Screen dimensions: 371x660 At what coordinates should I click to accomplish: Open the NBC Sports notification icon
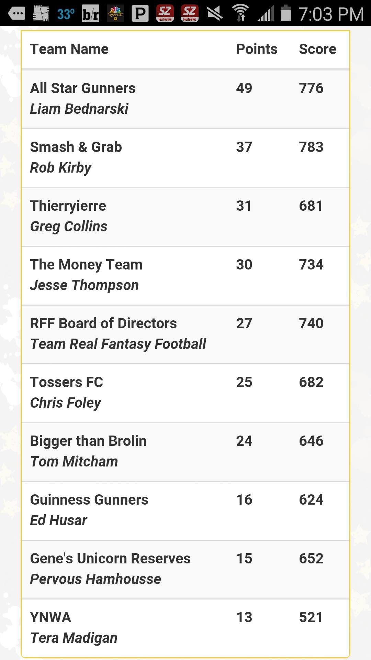click(115, 14)
